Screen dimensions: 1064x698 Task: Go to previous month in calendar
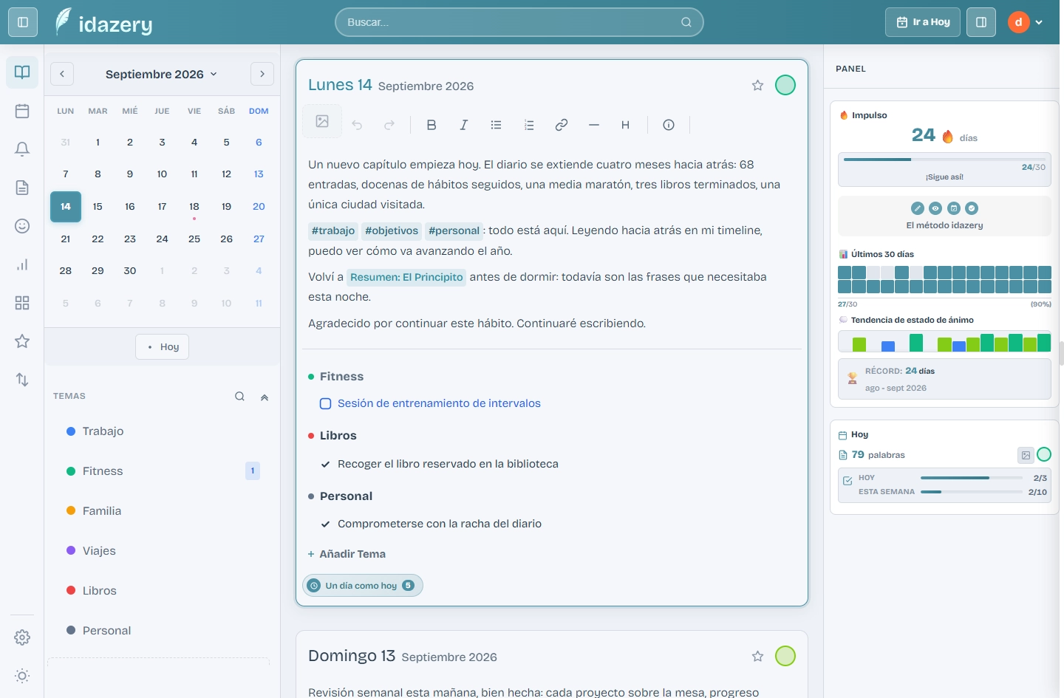pyautogui.click(x=62, y=74)
